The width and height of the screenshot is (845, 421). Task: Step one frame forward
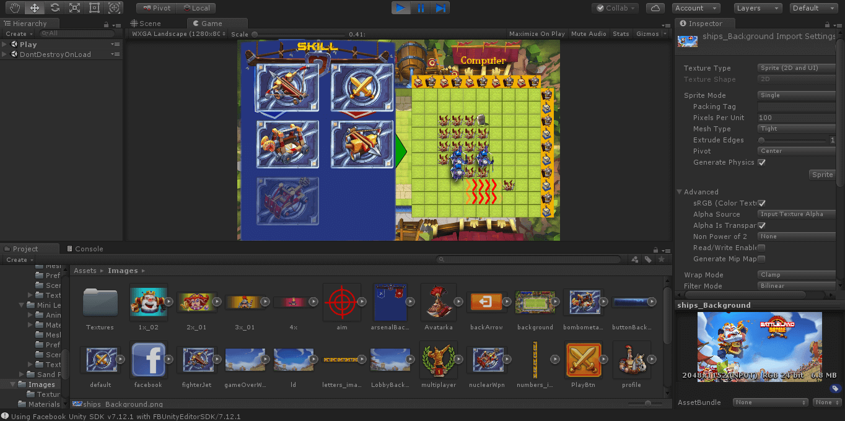440,8
